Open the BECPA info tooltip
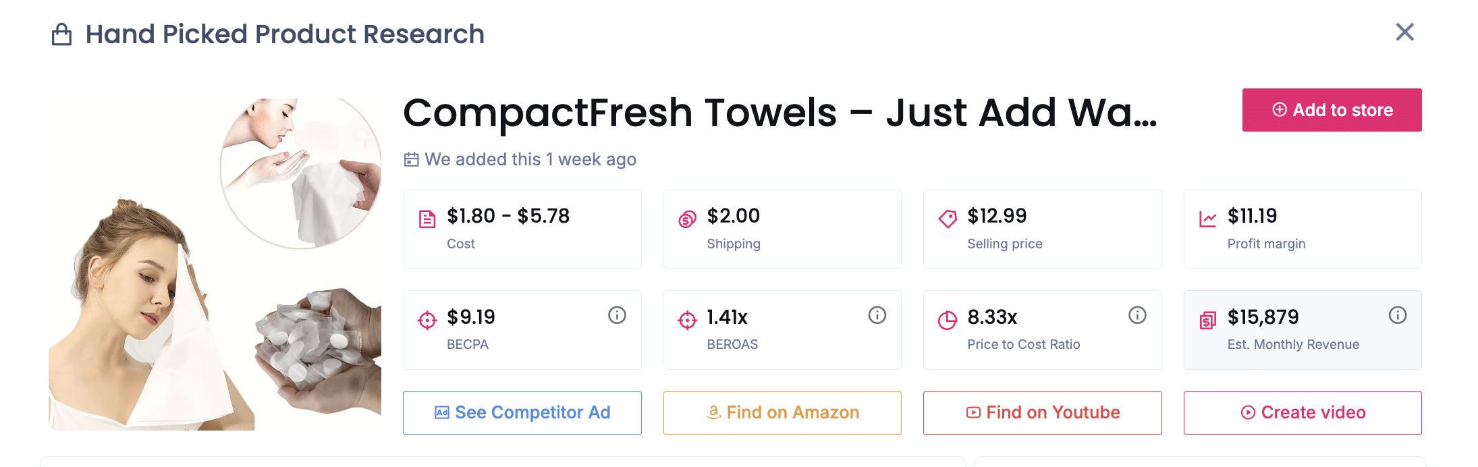1478x467 pixels. coord(616,314)
